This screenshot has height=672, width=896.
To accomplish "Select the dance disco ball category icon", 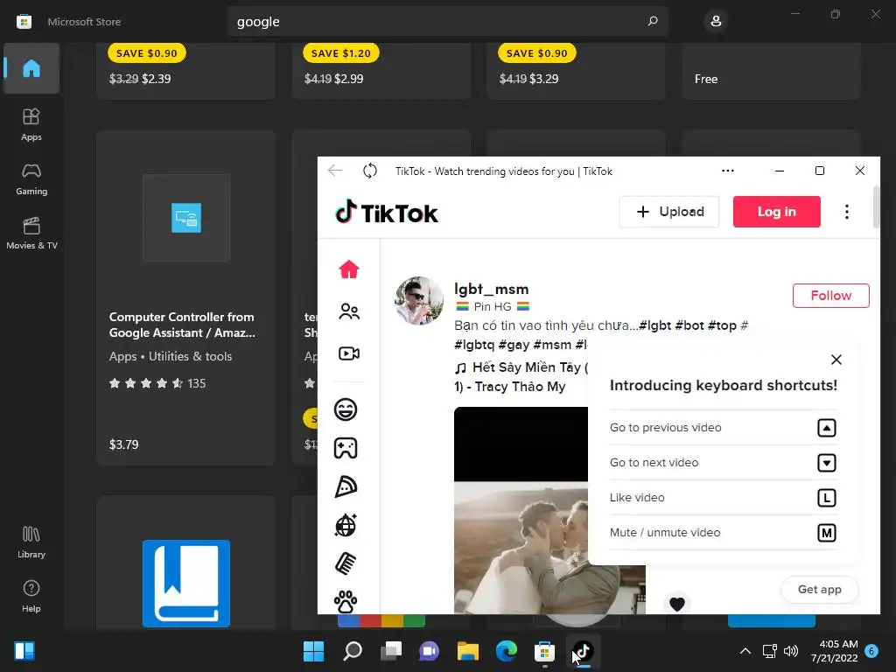I will (x=346, y=525).
